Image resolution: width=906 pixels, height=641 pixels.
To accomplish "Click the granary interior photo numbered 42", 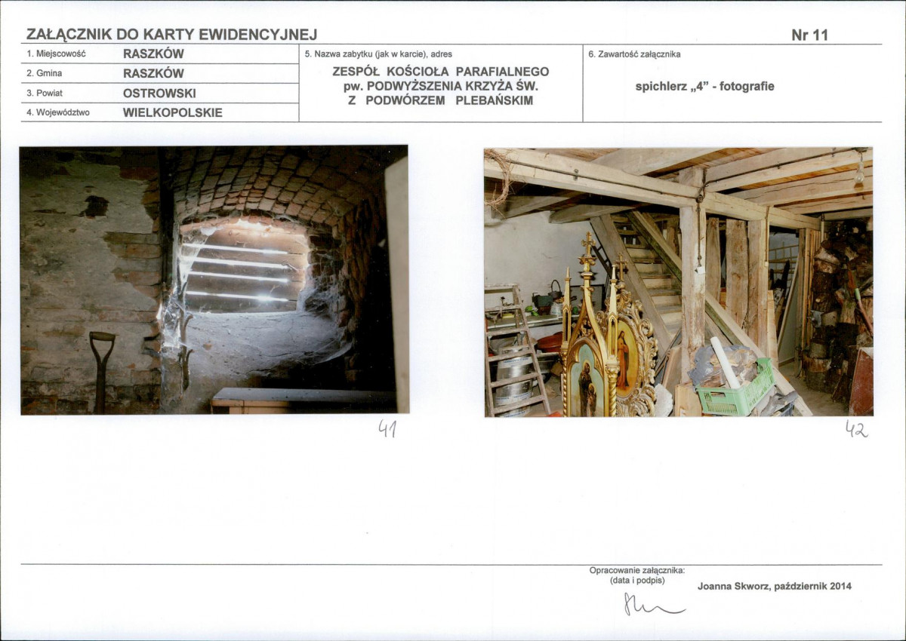I will (x=679, y=282).
